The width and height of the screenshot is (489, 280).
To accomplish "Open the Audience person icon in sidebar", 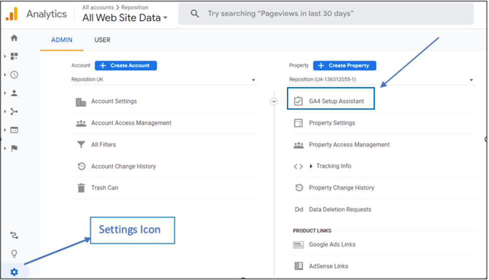I will pyautogui.click(x=14, y=93).
